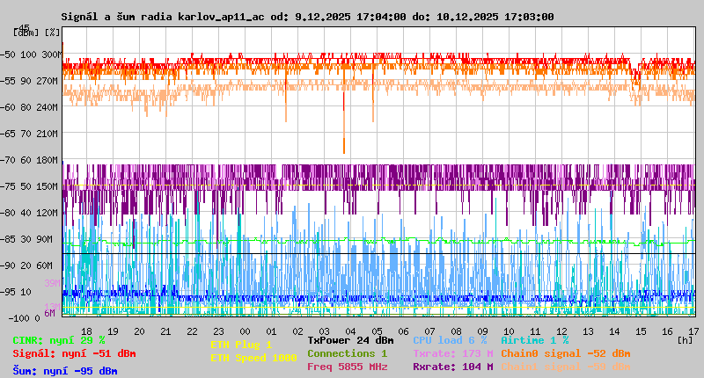
Task: Select the purple 'Rxrate: 104 M' legend label
Action: point(452,367)
